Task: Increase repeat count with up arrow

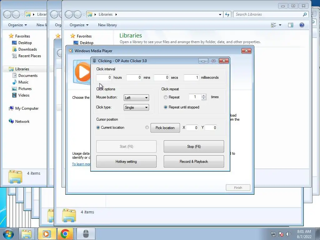Action: click(204, 96)
